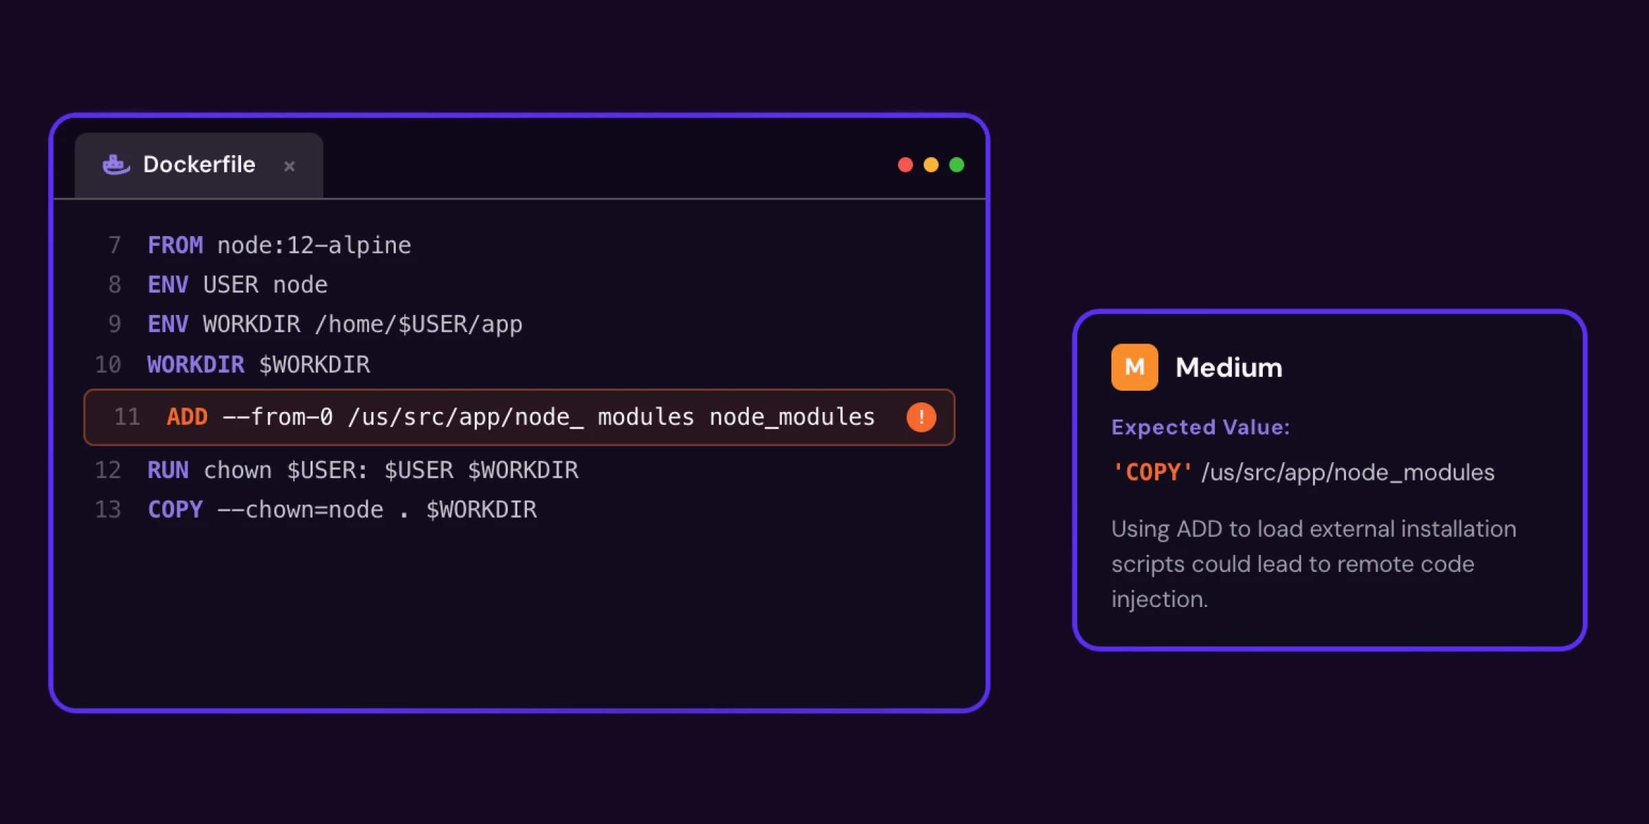Click line number 13 in the gutter
Viewport: 1649px width, 824px height.
(x=108, y=510)
